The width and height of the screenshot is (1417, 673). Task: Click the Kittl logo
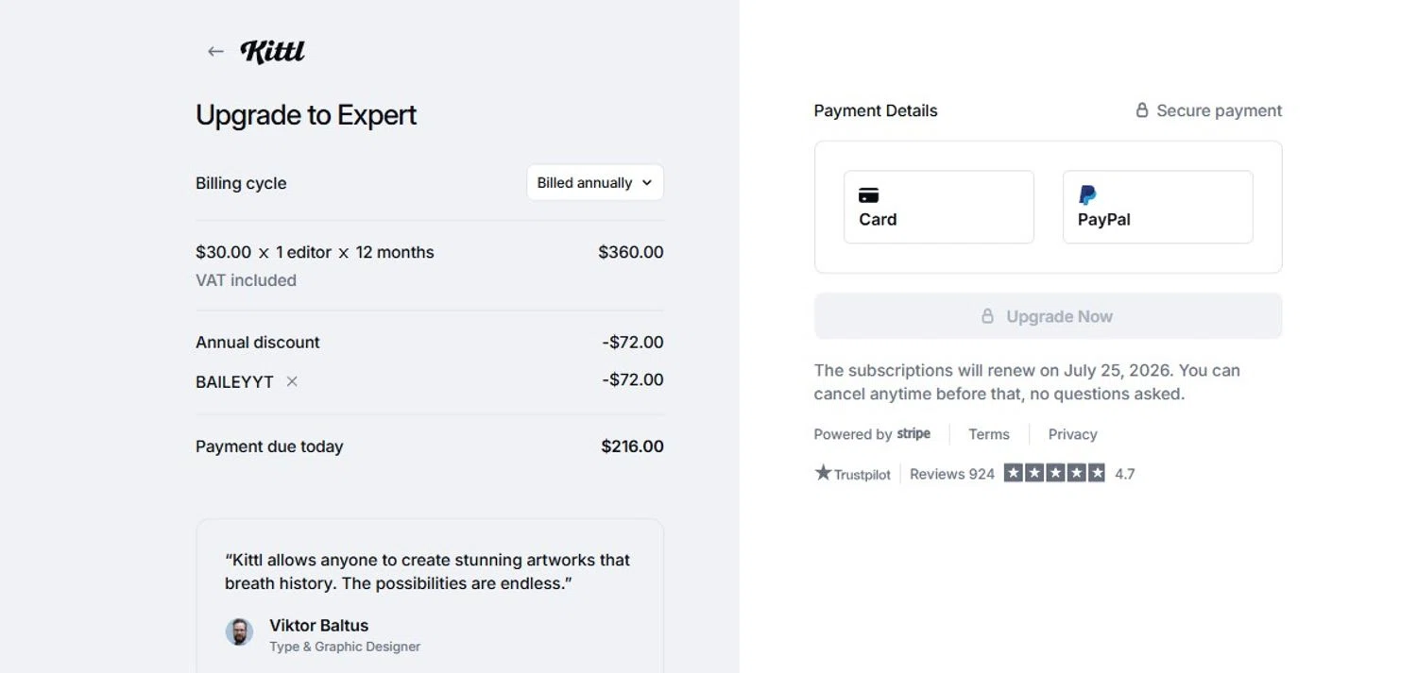click(273, 51)
